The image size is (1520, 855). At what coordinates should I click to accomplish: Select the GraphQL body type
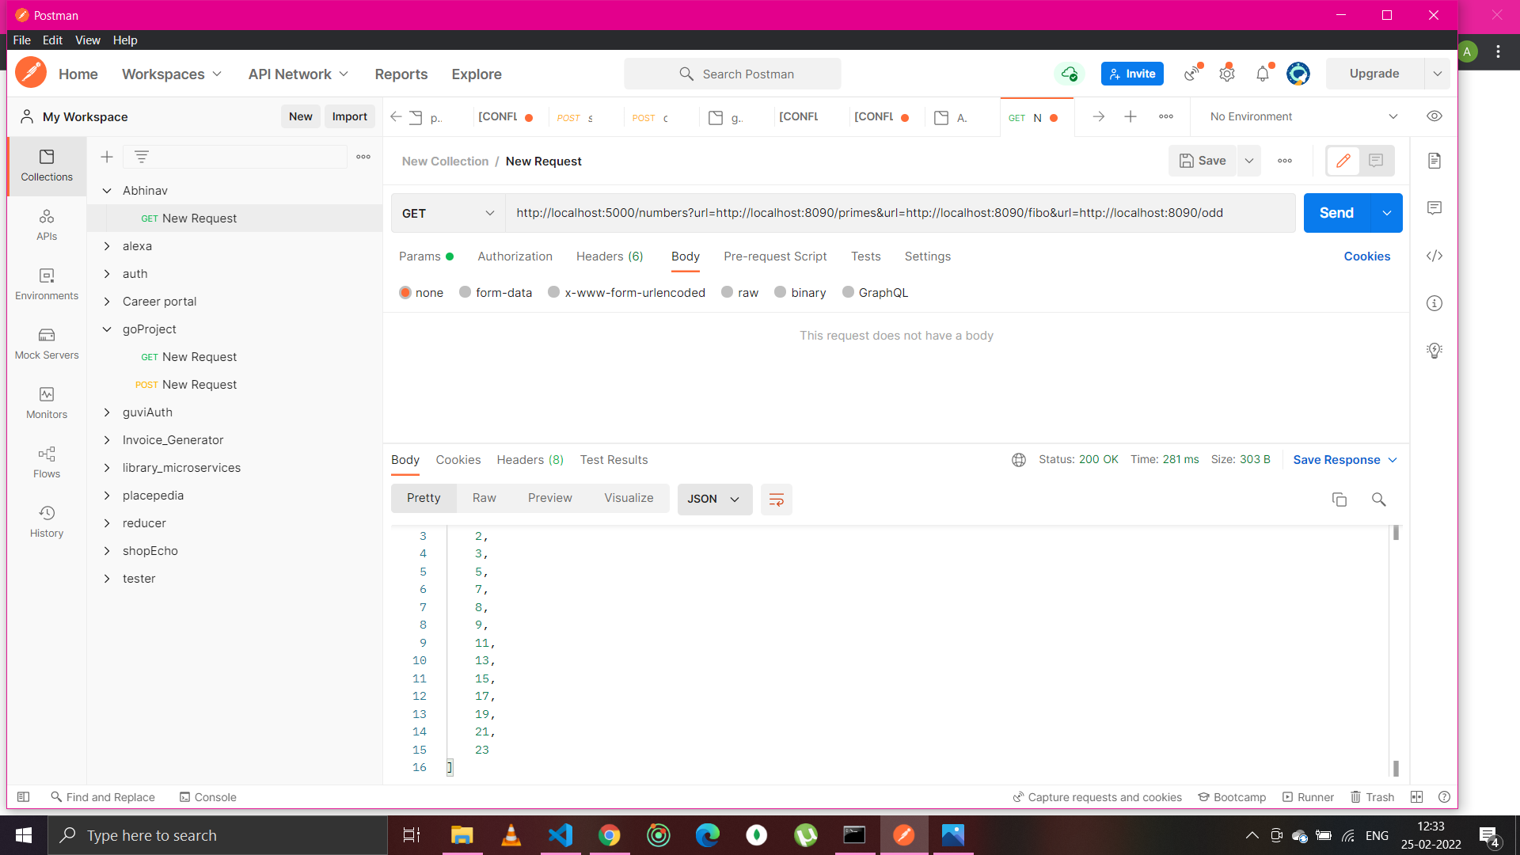[x=875, y=292]
